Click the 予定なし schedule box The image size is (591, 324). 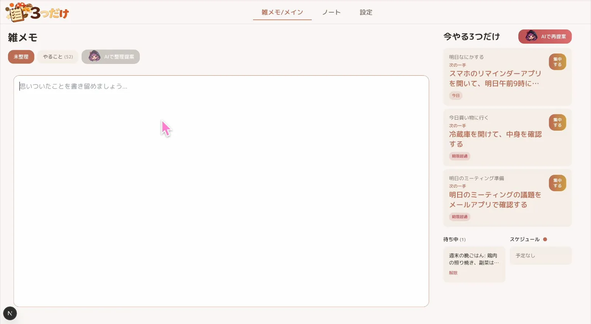click(x=541, y=255)
